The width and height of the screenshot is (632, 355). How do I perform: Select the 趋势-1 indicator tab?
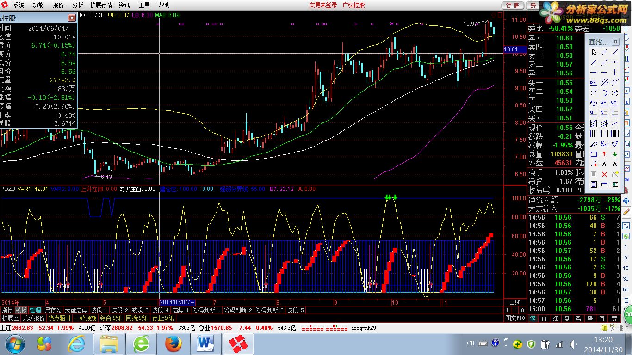coord(180,310)
